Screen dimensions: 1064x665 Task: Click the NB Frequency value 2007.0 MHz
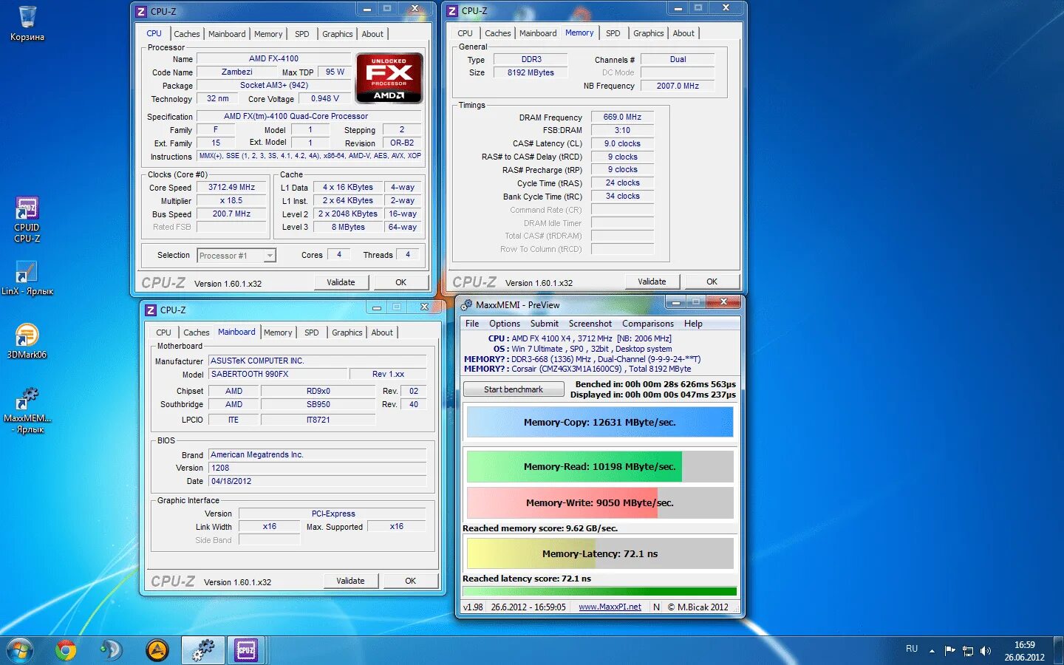click(x=678, y=86)
